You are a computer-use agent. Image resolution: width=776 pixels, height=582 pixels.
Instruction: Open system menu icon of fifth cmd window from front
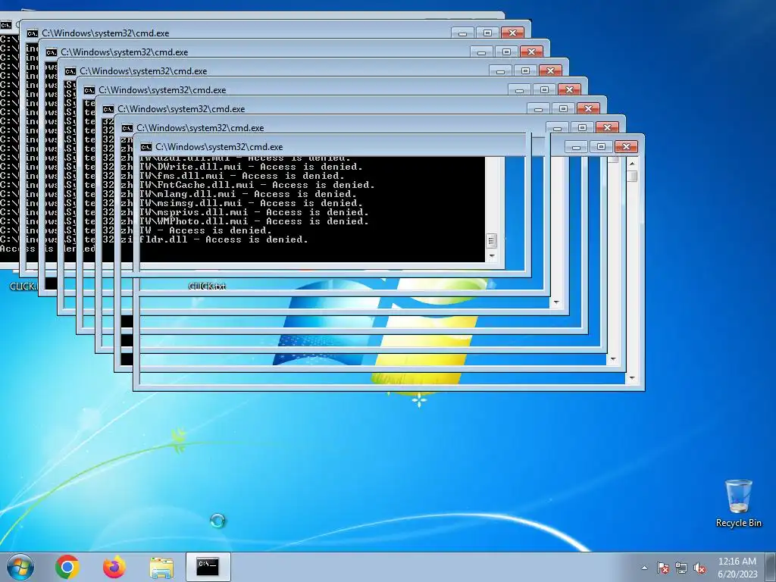[x=70, y=72]
